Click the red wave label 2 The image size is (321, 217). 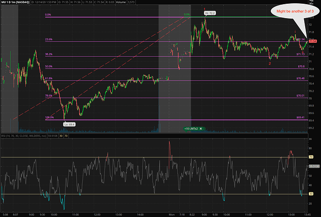[270, 64]
